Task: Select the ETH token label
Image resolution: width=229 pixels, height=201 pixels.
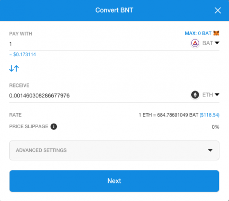Action: point(207,95)
